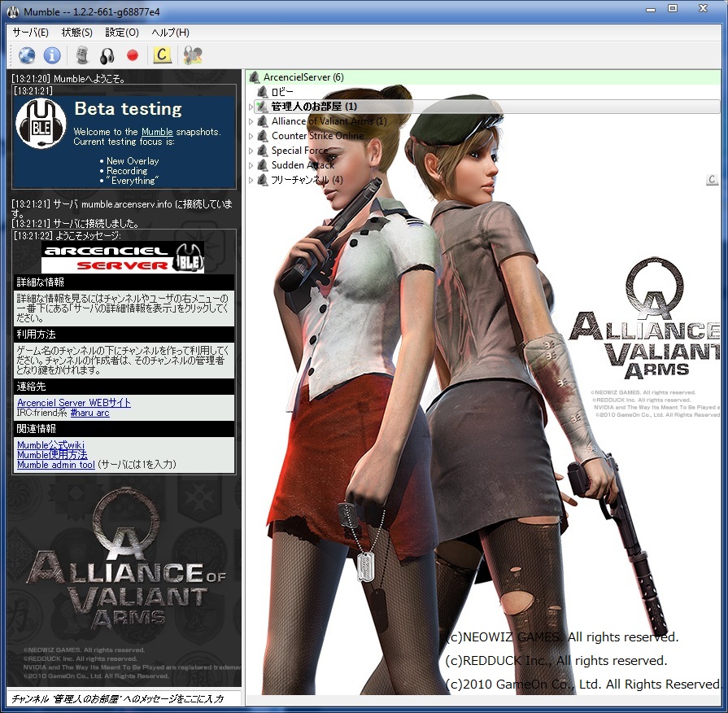Image resolution: width=728 pixels, height=713 pixels.
Task: Deafen yourself with the headphones icon
Action: tap(107, 55)
